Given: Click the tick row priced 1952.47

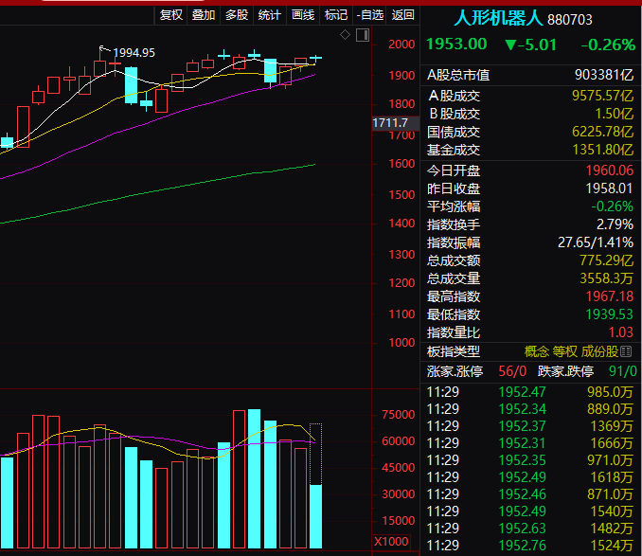Looking at the screenshot, I should pos(530,392).
